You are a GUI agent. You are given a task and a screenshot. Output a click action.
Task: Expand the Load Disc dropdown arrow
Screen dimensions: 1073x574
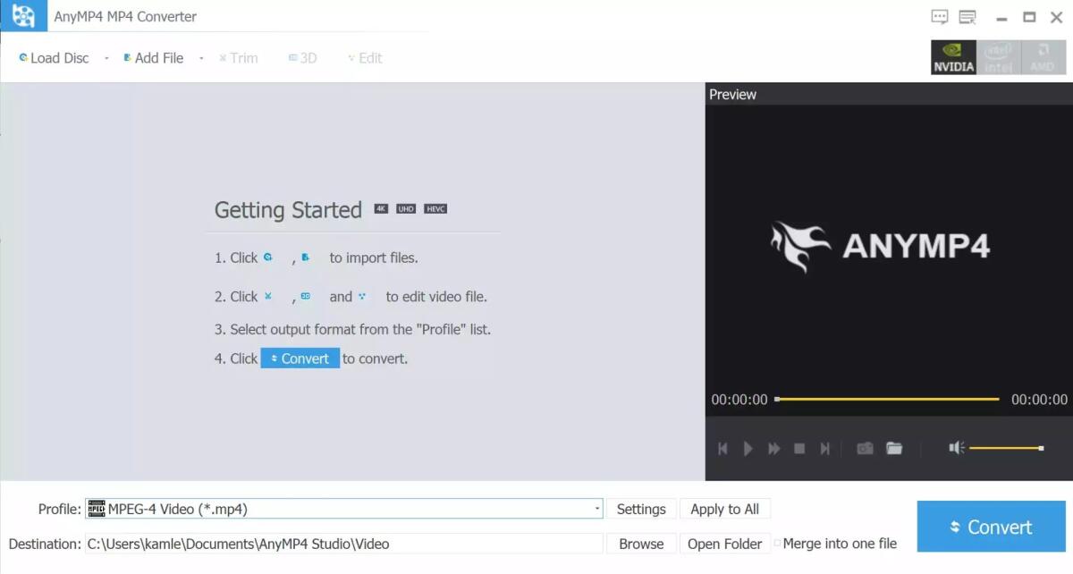click(105, 57)
